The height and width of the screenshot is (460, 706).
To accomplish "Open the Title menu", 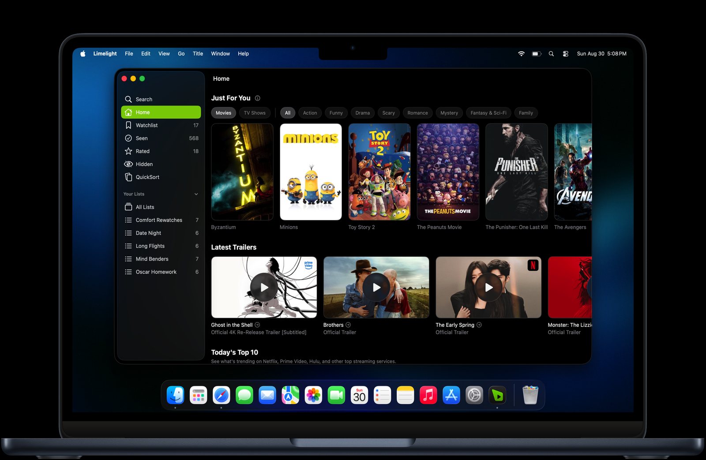I will tap(198, 53).
